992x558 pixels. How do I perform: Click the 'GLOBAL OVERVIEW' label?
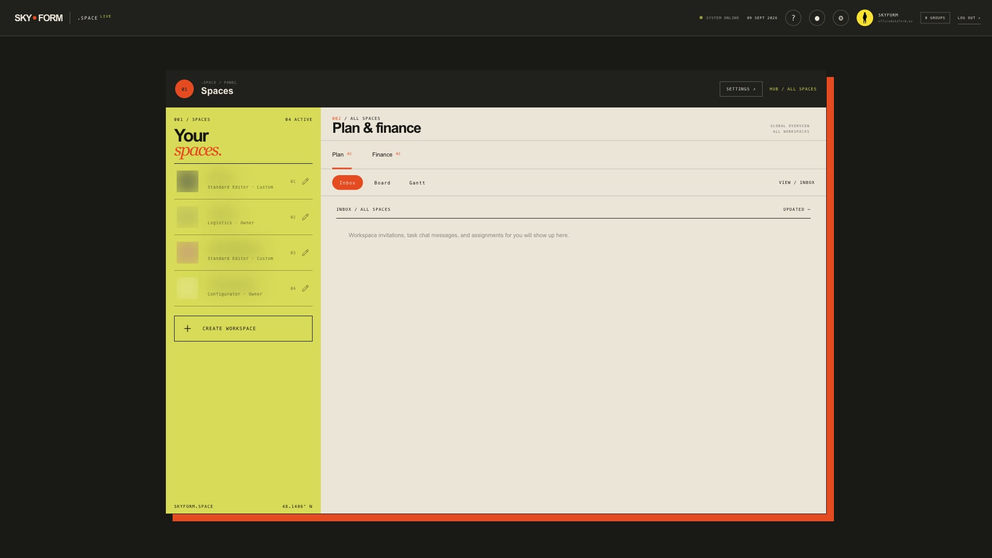click(790, 126)
